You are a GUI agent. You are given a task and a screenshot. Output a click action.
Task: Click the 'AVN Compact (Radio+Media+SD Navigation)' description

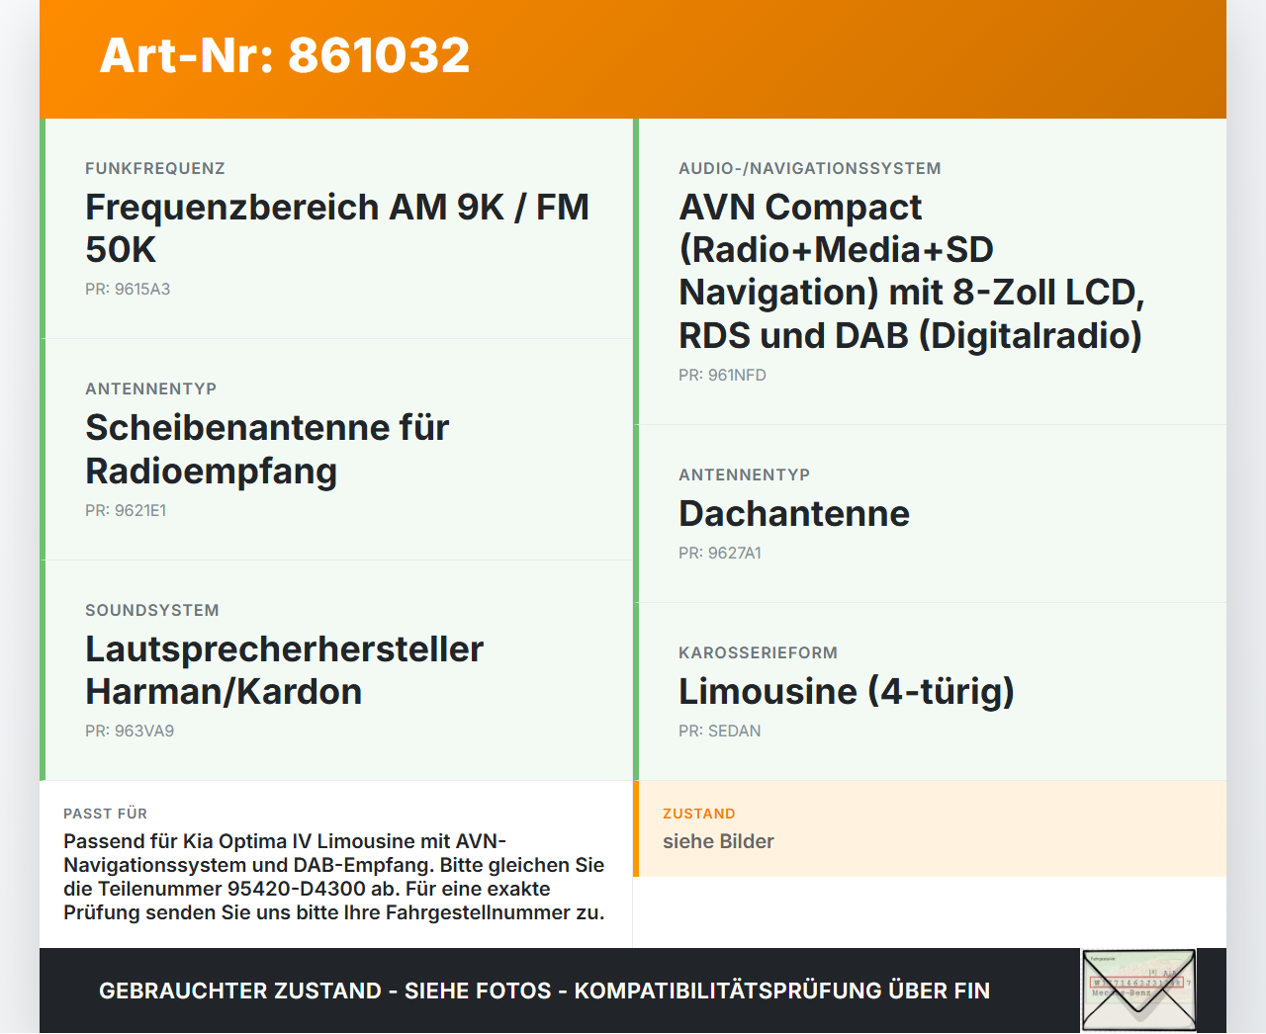(911, 271)
